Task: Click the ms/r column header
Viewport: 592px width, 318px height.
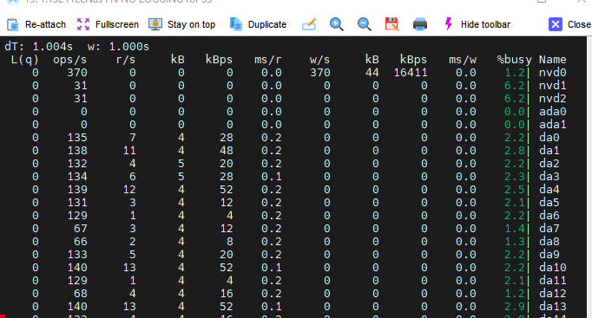Action: [x=268, y=60]
